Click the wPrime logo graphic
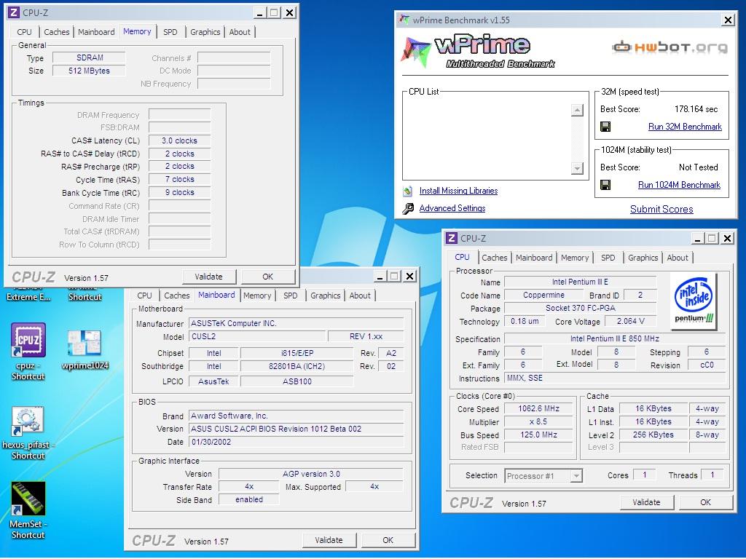Image resolution: width=746 pixels, height=559 pixels. pos(478,51)
